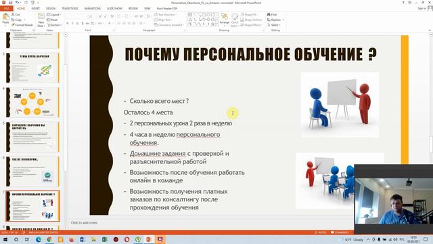Open Opera browser from the taskbar
This screenshot has height=244, width=433.
[127, 239]
